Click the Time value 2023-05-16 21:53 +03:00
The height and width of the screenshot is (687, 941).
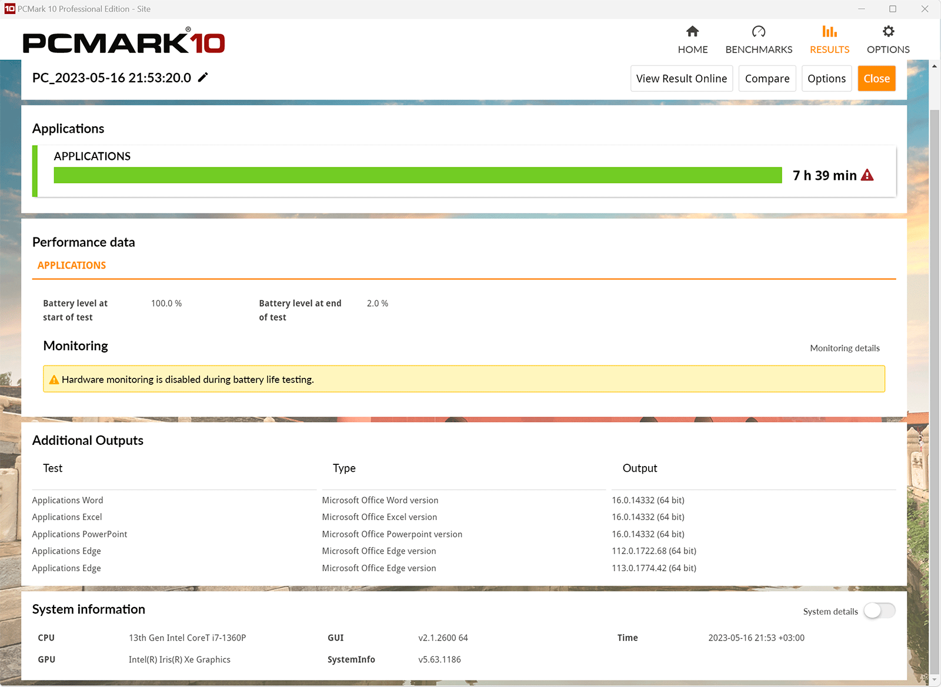tap(756, 638)
